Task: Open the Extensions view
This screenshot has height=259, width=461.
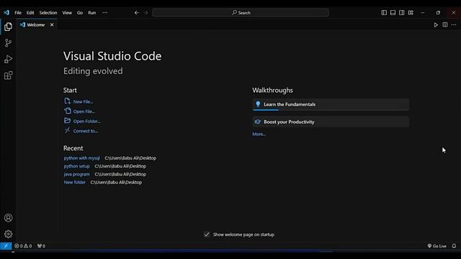Action: coord(8,76)
